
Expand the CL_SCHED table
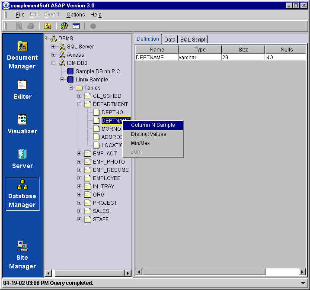click(79, 96)
